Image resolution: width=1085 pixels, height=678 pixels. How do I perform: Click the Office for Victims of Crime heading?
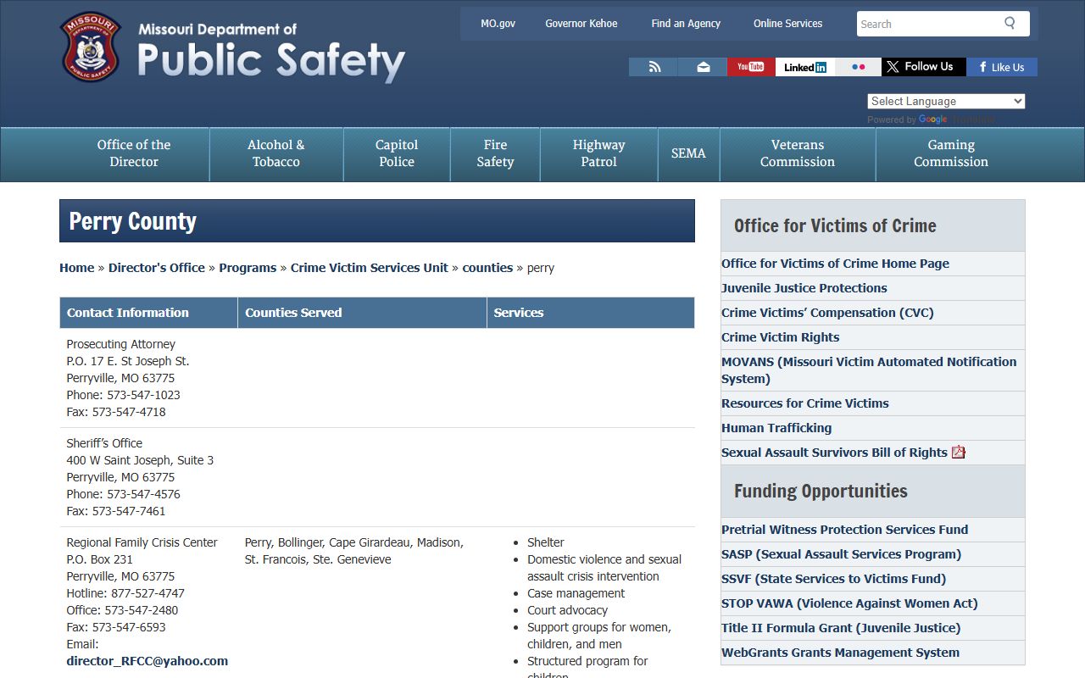point(835,226)
